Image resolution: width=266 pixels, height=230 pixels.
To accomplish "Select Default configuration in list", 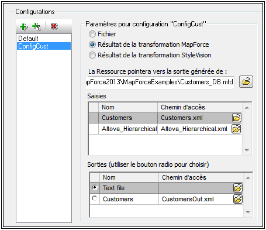I will point(44,39).
